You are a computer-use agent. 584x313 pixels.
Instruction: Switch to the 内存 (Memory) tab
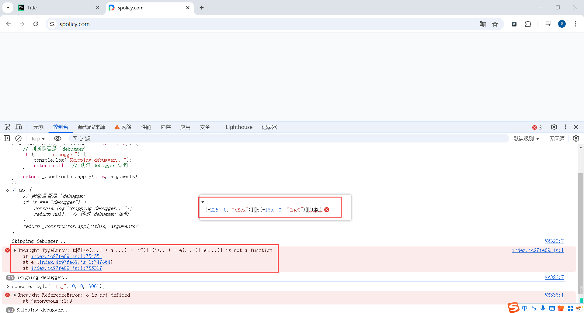point(166,127)
